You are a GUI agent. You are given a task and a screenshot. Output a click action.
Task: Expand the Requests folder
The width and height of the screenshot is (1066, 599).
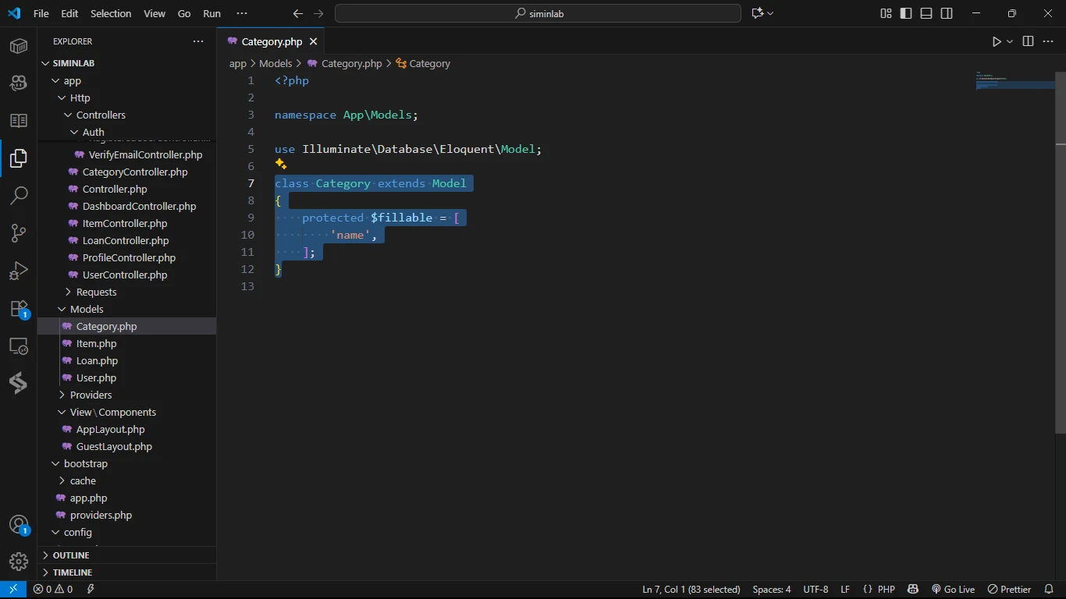pos(96,292)
